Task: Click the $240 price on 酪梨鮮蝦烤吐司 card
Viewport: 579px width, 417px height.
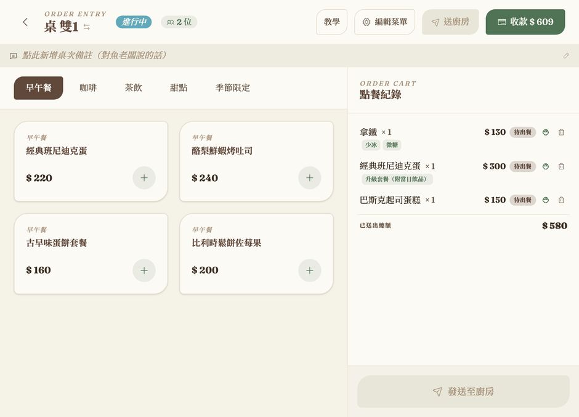Action: point(204,178)
